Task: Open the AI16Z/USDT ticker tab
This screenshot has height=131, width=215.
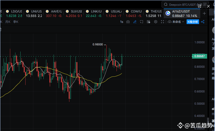Action: pyautogui.click(x=181, y=13)
